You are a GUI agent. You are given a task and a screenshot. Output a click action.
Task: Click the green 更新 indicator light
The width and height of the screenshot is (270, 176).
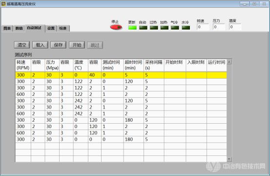[x=132, y=27]
